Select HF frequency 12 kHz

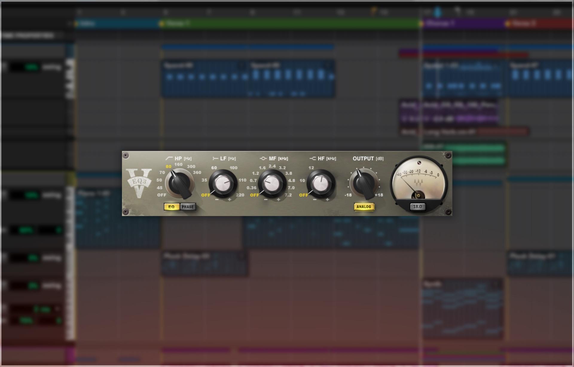tap(311, 168)
